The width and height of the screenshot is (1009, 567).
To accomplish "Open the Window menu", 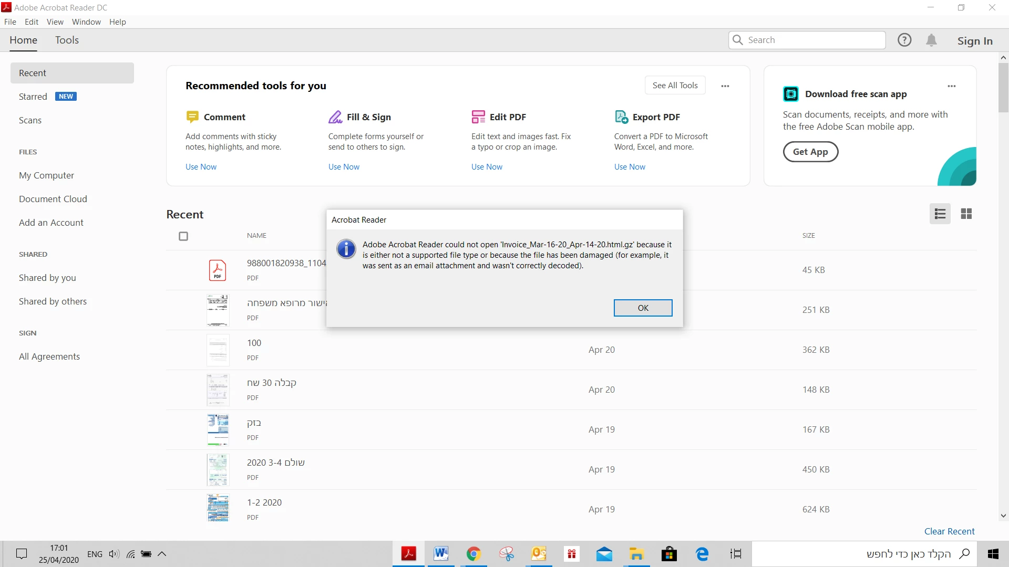I will 86,22.
